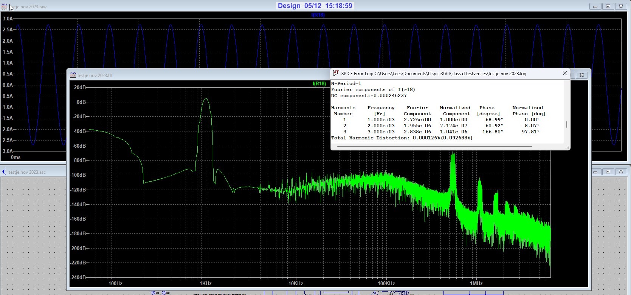Viewport: 631px width, 295px height.
Task: Restore down the testje nov 2023.raw window
Action: coord(608,6)
